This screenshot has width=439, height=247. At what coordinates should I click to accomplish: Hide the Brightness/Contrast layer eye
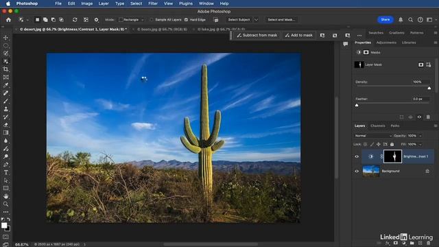point(357,156)
